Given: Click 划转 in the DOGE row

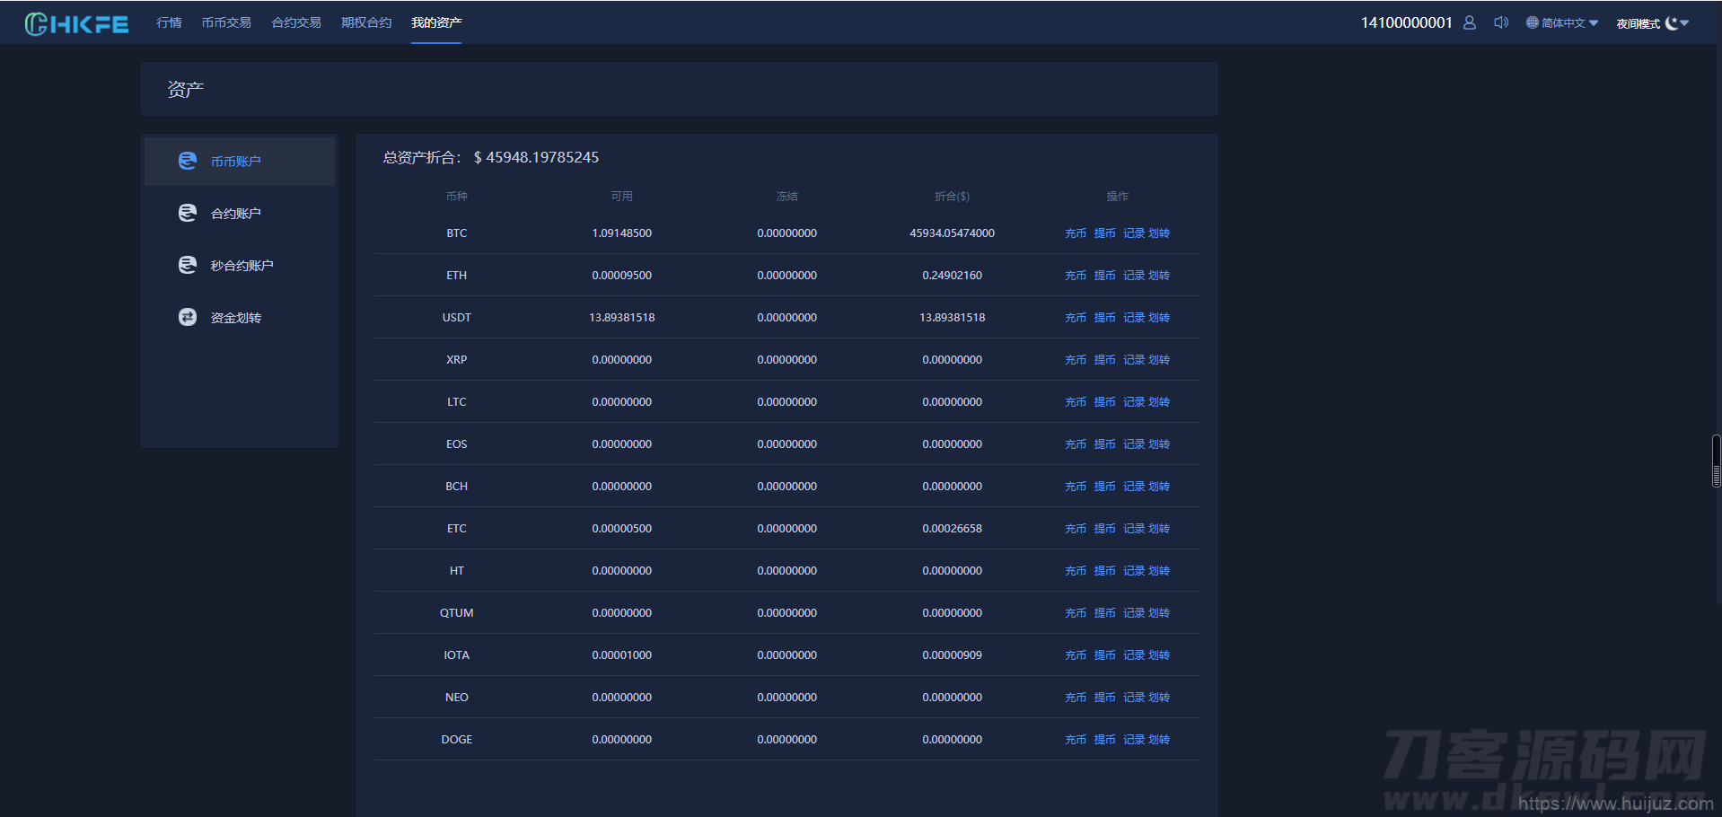Looking at the screenshot, I should tap(1159, 740).
